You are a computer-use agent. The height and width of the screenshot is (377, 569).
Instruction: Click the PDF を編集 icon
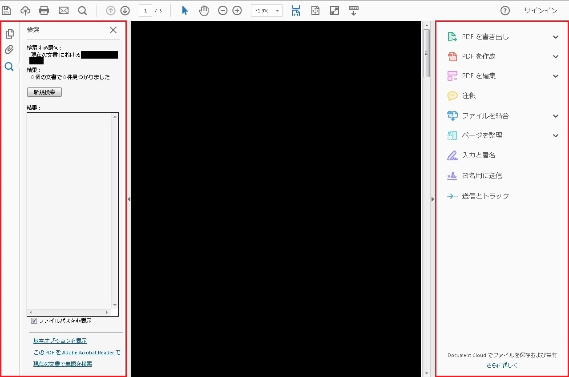(452, 76)
